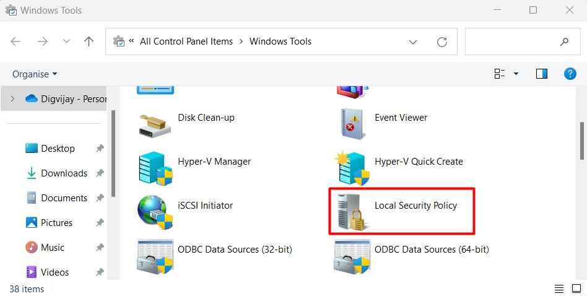Viewport: 587px width, 296px height.
Task: Toggle the preview pane button
Action: coord(542,74)
